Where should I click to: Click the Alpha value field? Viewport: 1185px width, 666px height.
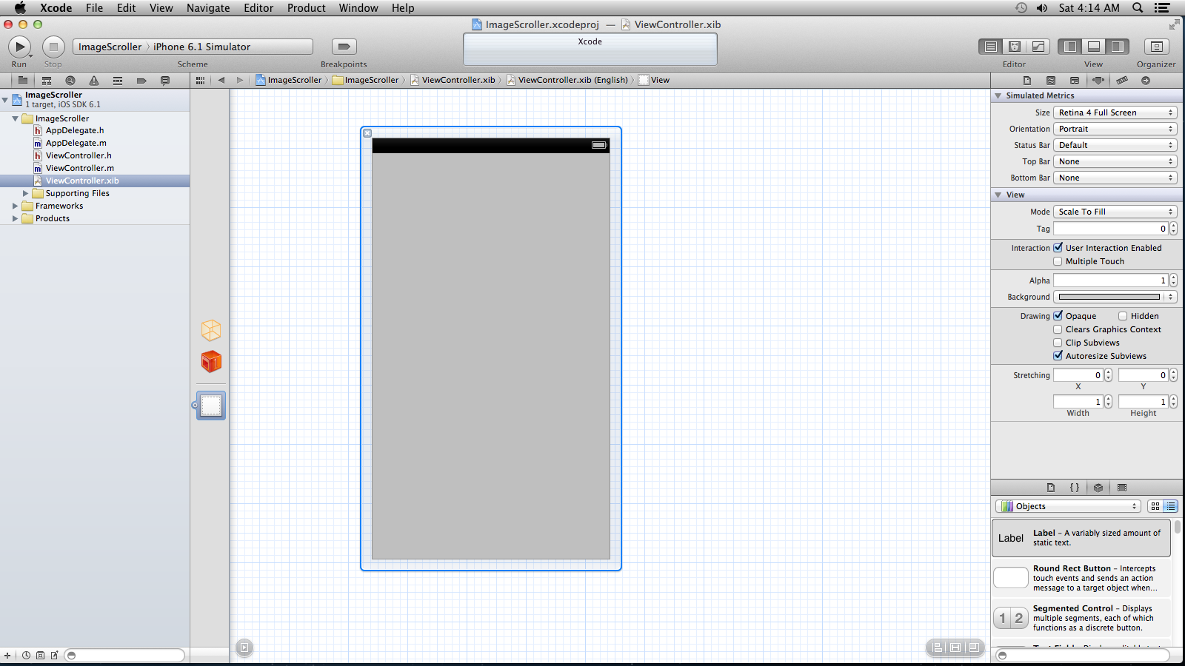(1111, 280)
